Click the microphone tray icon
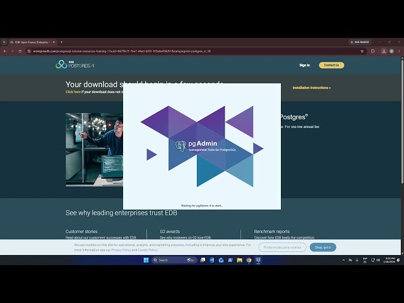The image size is (404, 303). tap(357, 260)
